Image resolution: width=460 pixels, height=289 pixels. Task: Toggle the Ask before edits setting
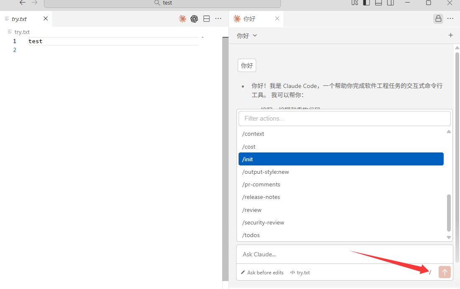[262, 272]
